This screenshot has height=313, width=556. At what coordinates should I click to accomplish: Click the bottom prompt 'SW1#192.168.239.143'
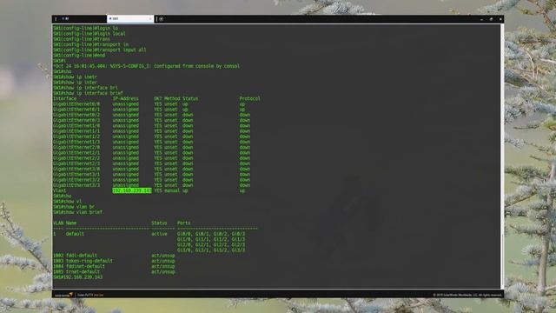click(77, 277)
